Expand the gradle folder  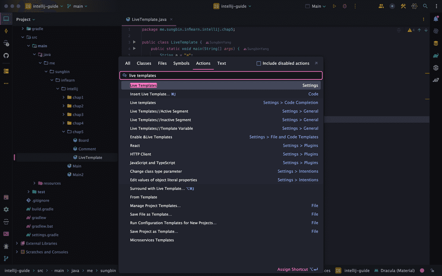pyautogui.click(x=23, y=28)
